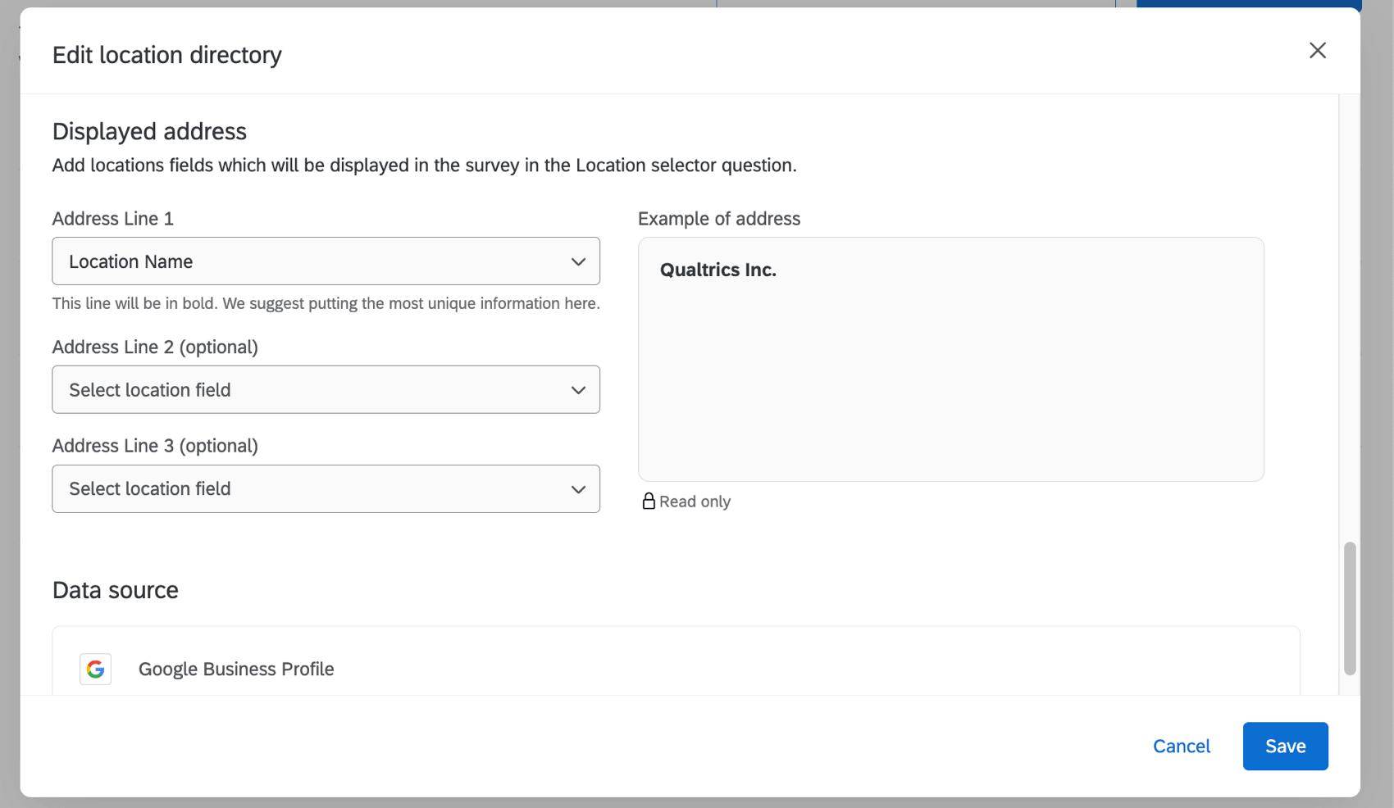
Task: Click the chevron on Address Line 2 dropdown
Action: tap(578, 389)
